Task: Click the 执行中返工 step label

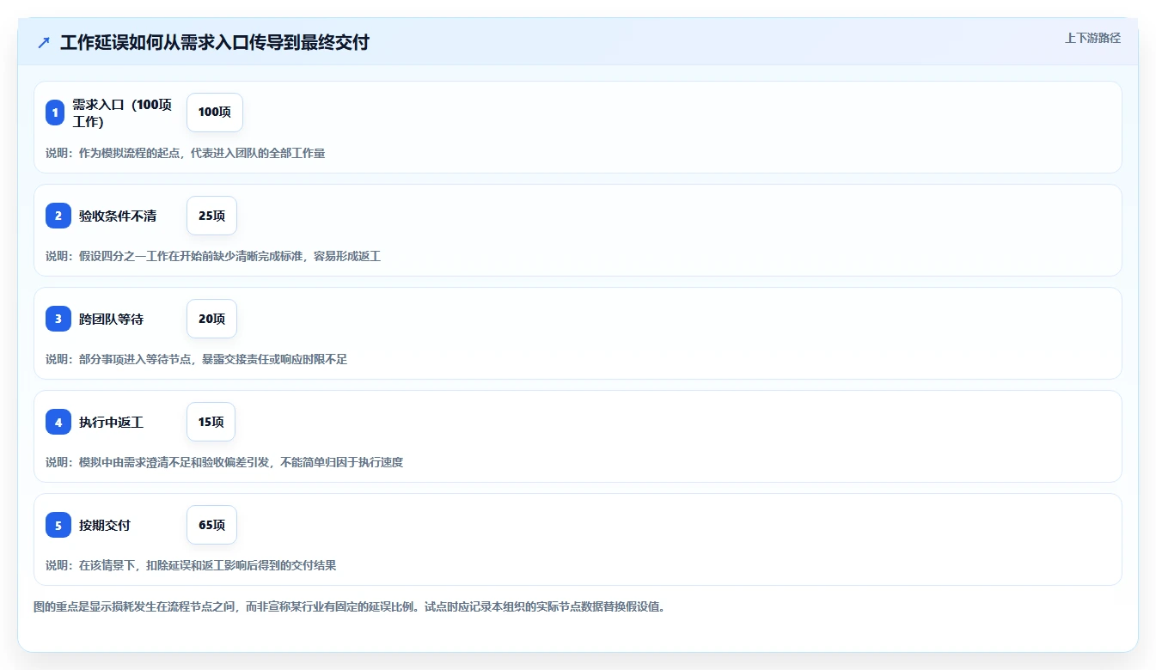Action: 112,422
